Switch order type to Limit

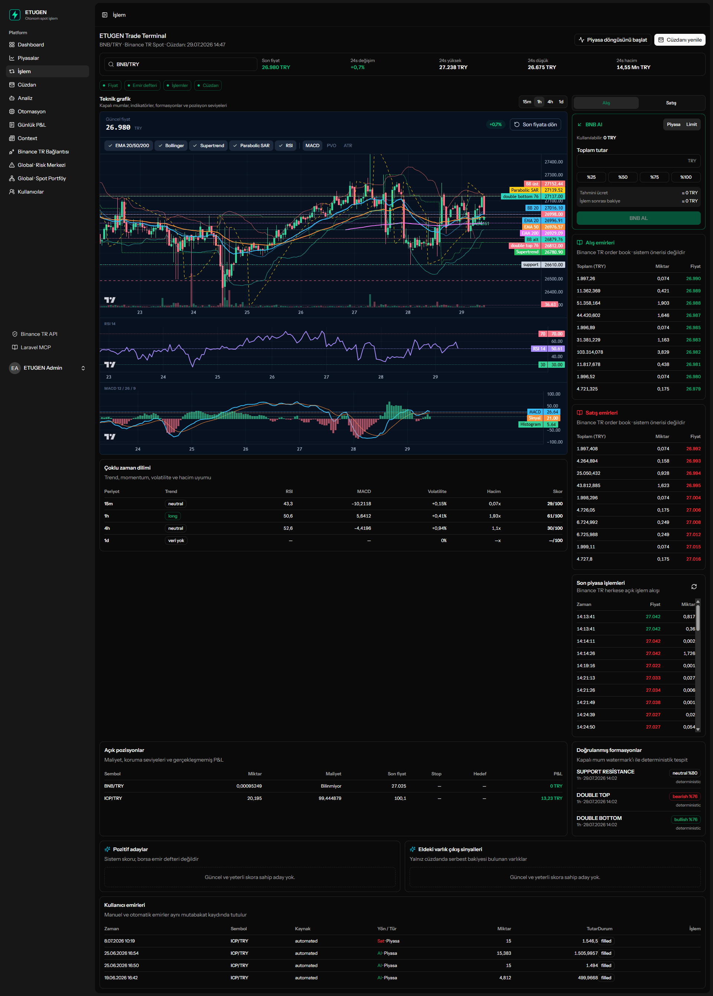tap(691, 125)
